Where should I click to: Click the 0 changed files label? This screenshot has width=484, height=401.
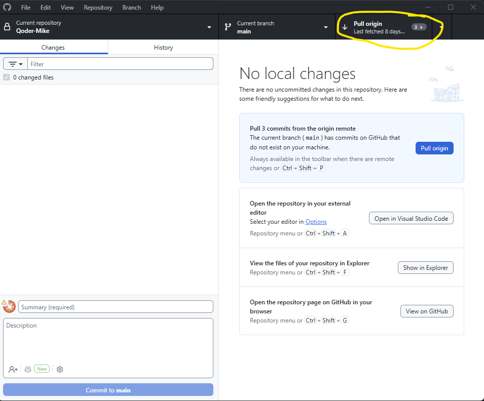[x=33, y=77]
